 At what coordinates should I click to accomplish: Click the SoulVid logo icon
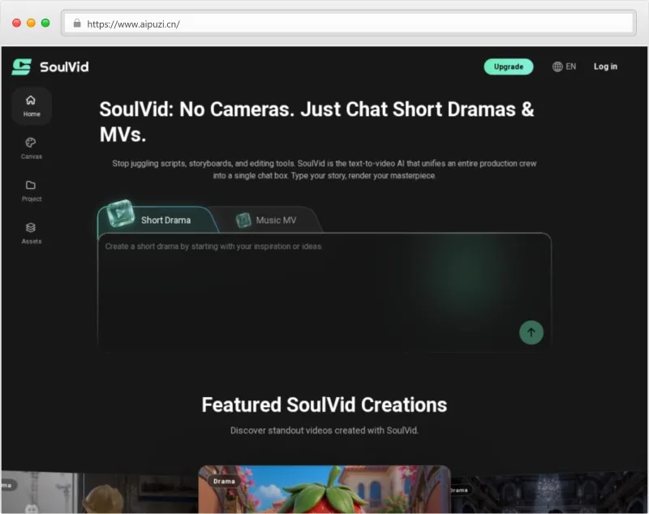(22, 66)
